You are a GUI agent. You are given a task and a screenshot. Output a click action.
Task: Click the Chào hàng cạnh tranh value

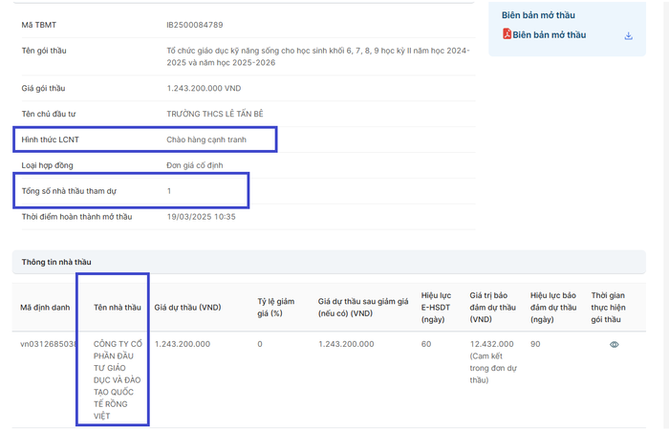coord(206,139)
